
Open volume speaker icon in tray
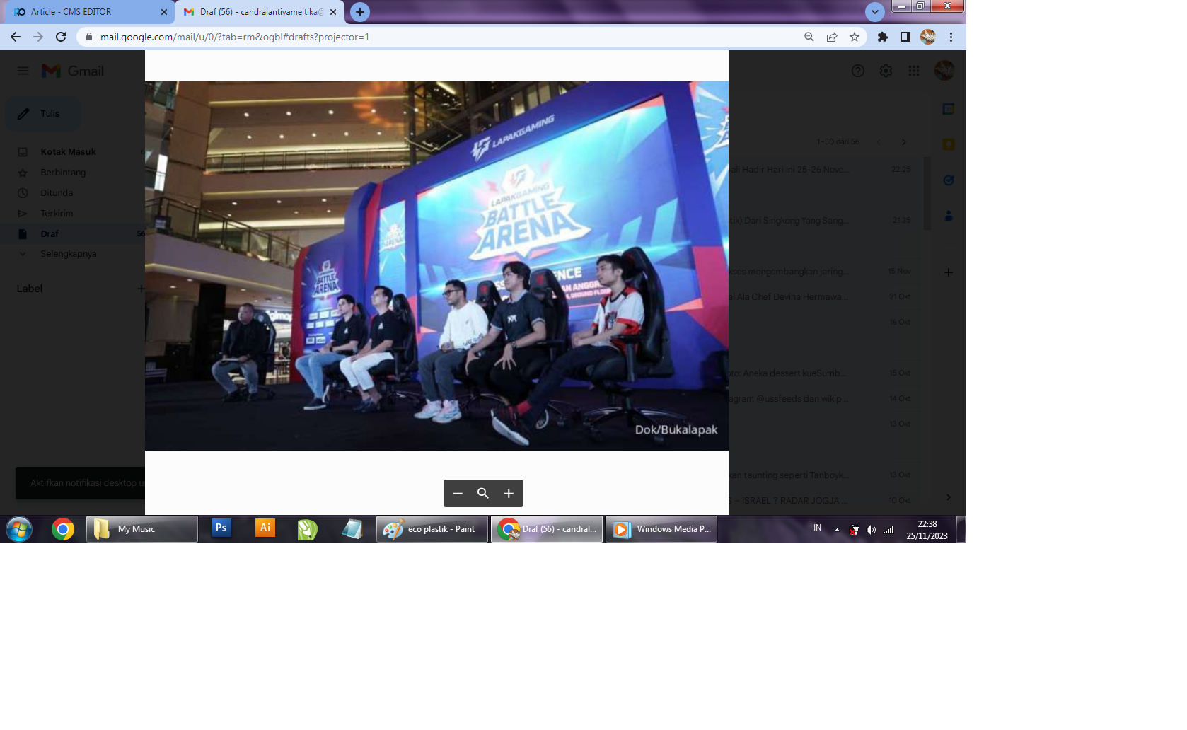[x=871, y=530]
